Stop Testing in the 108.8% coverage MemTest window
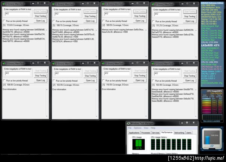Image resolution: width=226 pixels, height=162 pixels. pyautogui.click(x=41, y=76)
